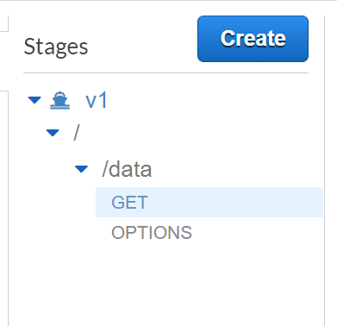Select the root / resource
337x326 pixels.
(x=76, y=133)
